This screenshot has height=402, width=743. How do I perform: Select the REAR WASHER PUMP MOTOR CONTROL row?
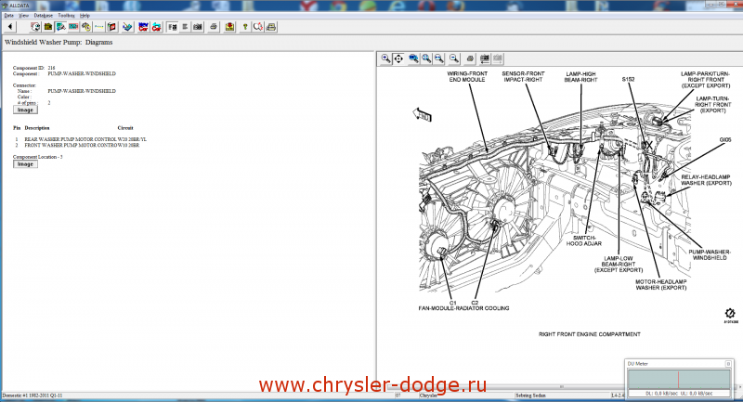coord(80,139)
